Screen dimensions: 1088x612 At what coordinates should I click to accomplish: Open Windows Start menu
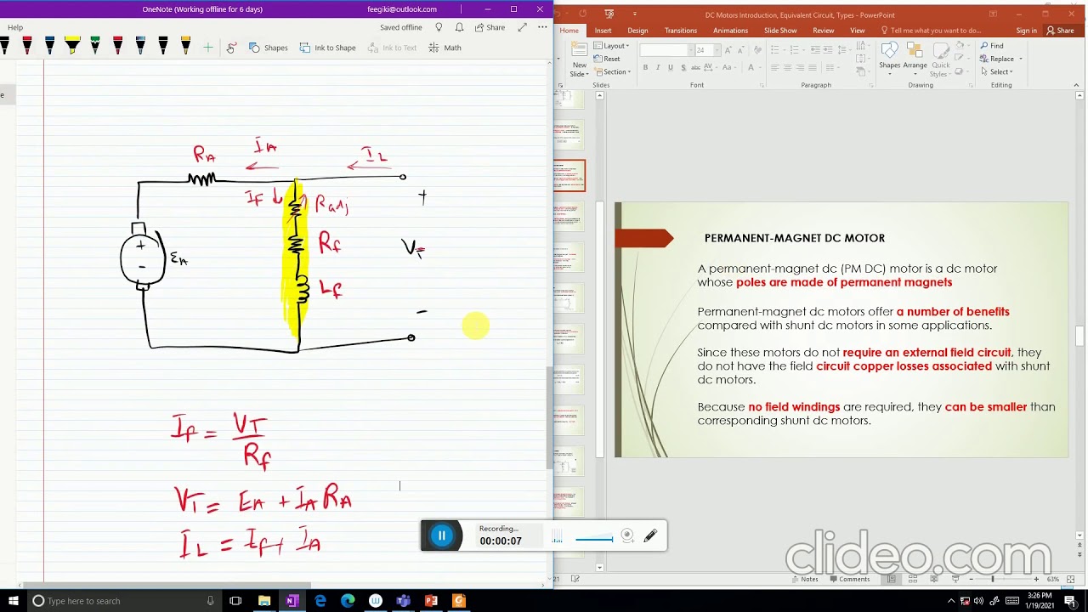tap(13, 601)
